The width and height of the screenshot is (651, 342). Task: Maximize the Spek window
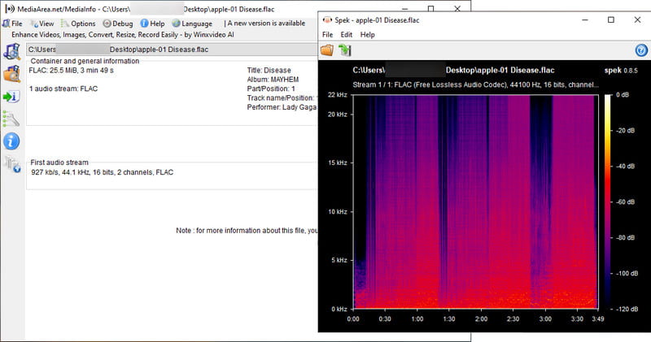[611, 19]
